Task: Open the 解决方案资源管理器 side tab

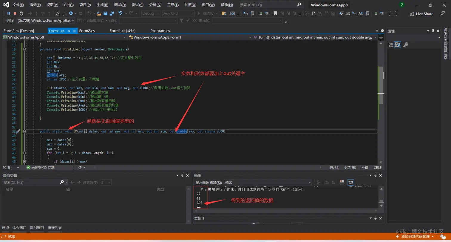Action: pyautogui.click(x=446, y=43)
